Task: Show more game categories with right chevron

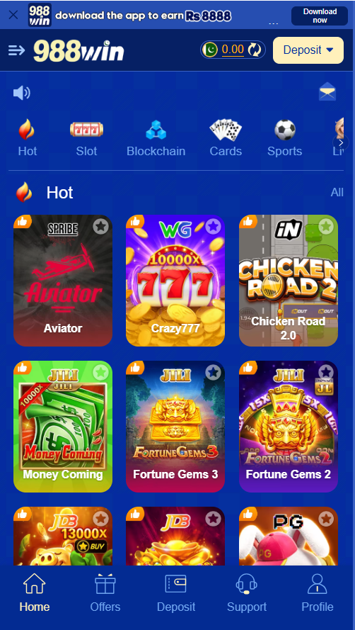Action: point(341,142)
